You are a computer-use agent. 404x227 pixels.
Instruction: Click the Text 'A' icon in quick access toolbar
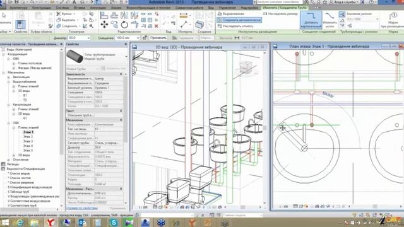point(74,2)
